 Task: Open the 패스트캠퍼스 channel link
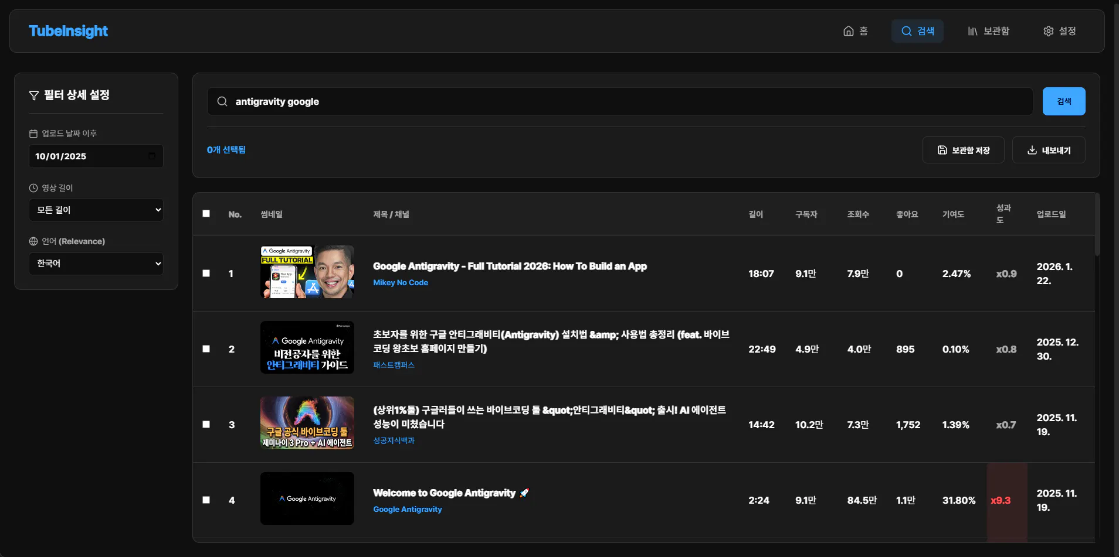(394, 365)
